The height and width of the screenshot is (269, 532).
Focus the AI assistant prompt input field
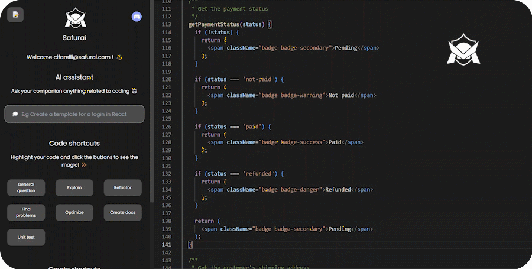pos(80,114)
